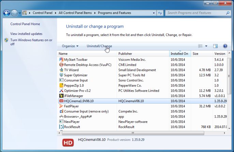Click the MyStart Toolbar program icon
This screenshot has width=234, height=152.
61,60
